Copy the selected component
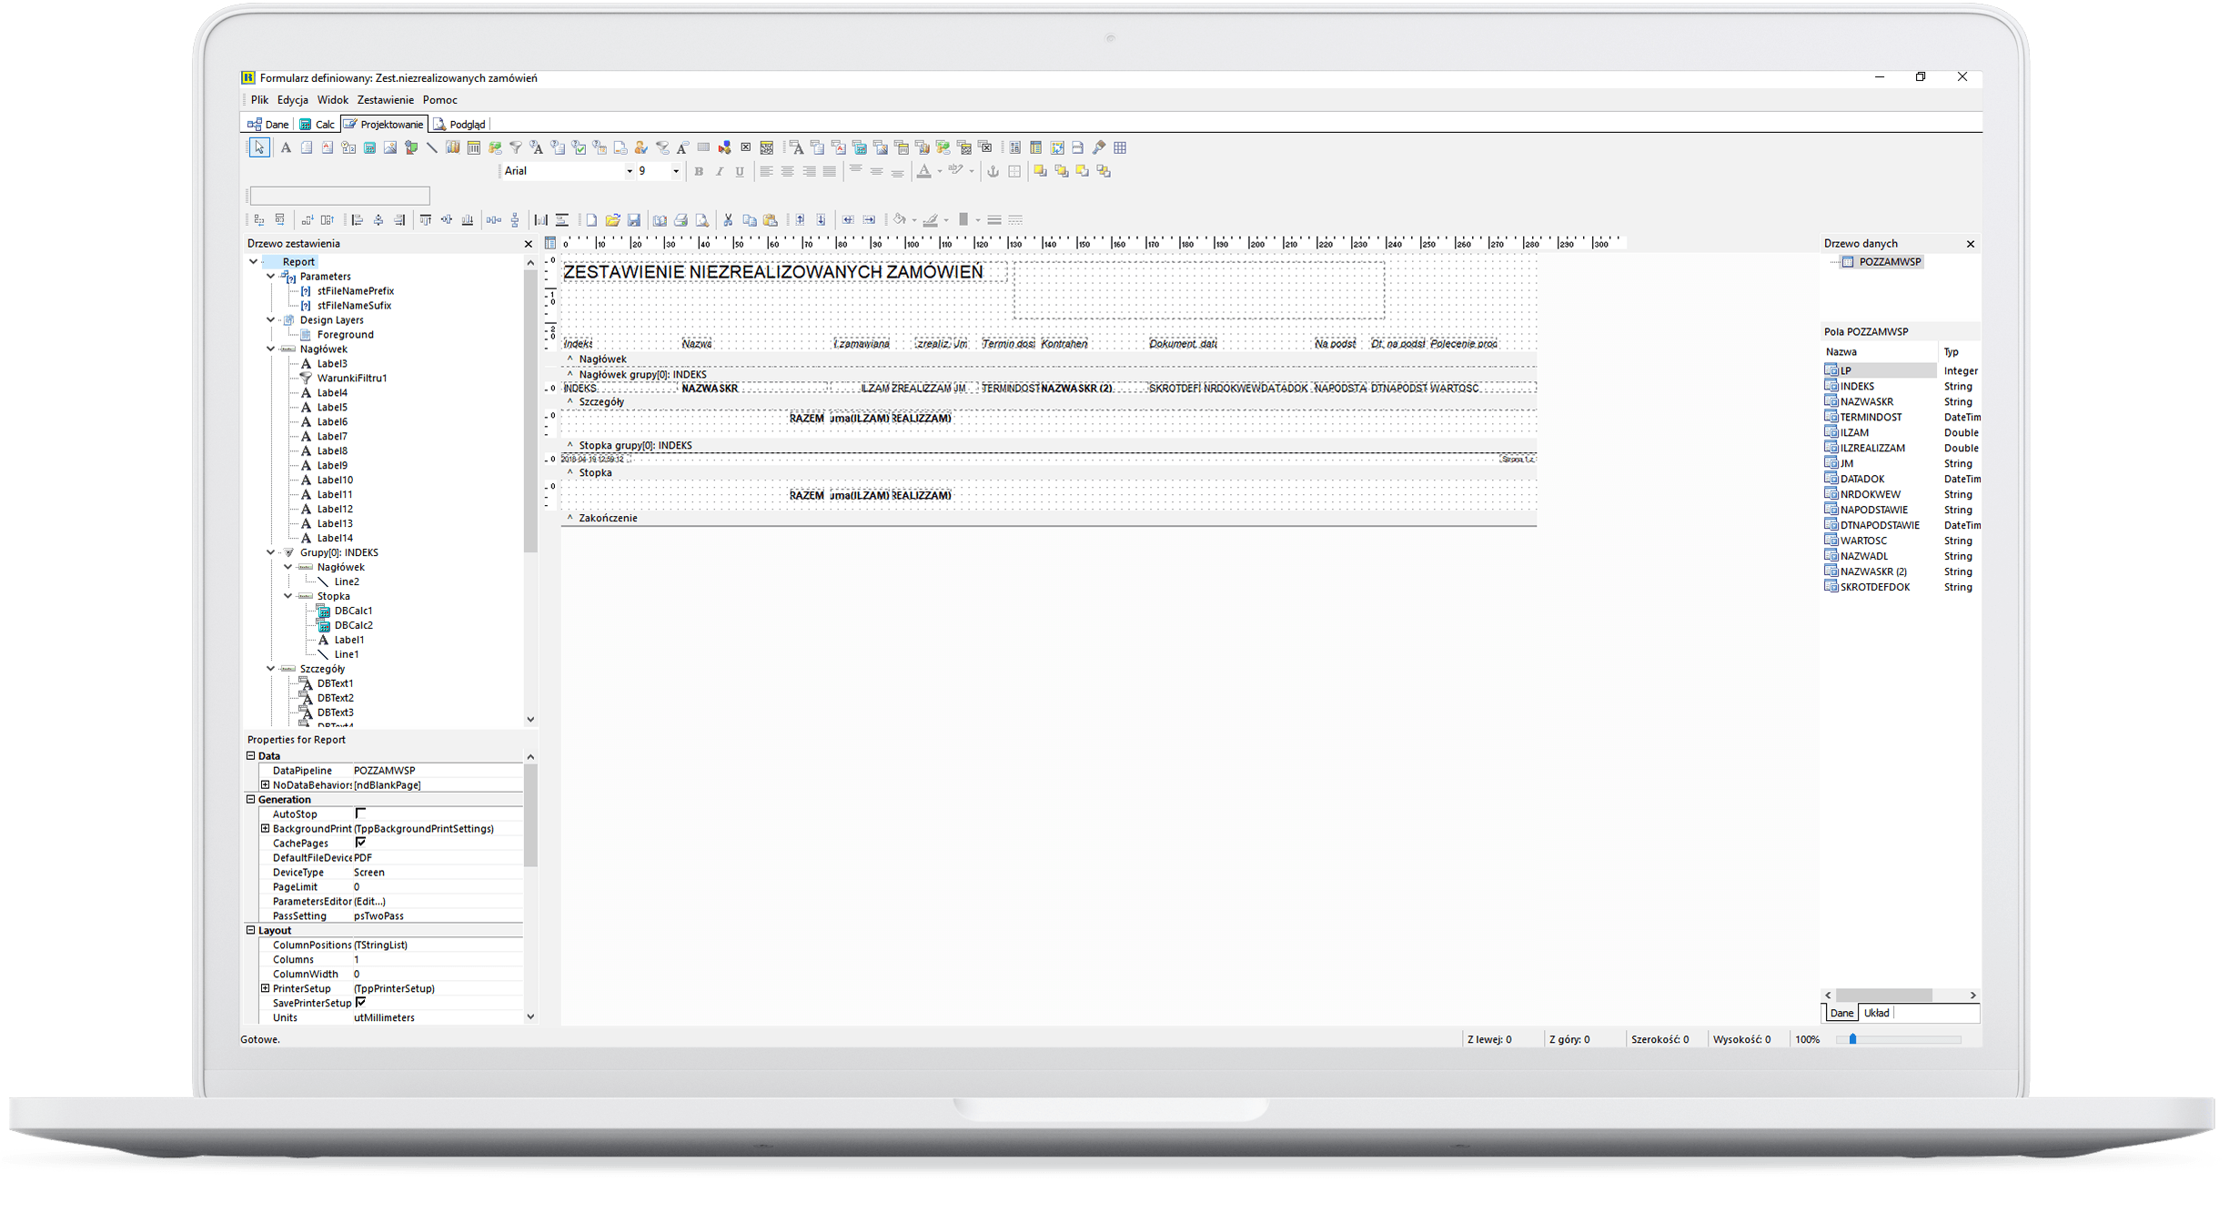This screenshot has height=1213, width=2229. (749, 220)
